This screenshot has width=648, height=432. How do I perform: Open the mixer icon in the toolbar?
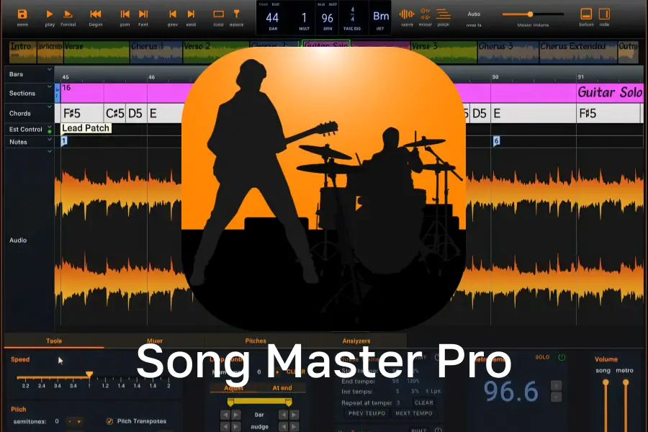click(426, 14)
